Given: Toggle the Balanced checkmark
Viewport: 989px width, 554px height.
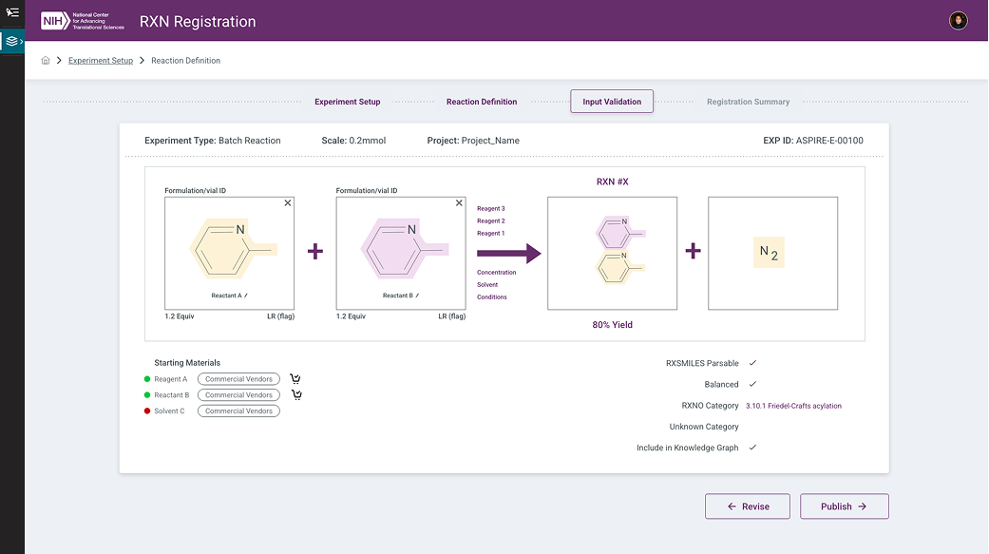Looking at the screenshot, I should click(x=752, y=384).
